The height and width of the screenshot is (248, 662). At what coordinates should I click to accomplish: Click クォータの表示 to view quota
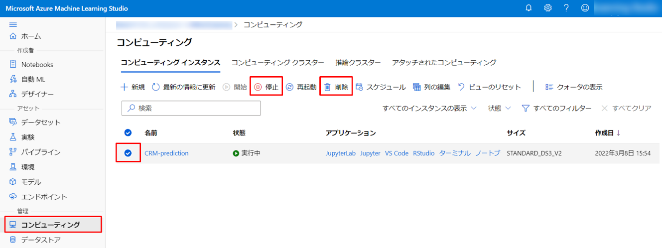(574, 87)
